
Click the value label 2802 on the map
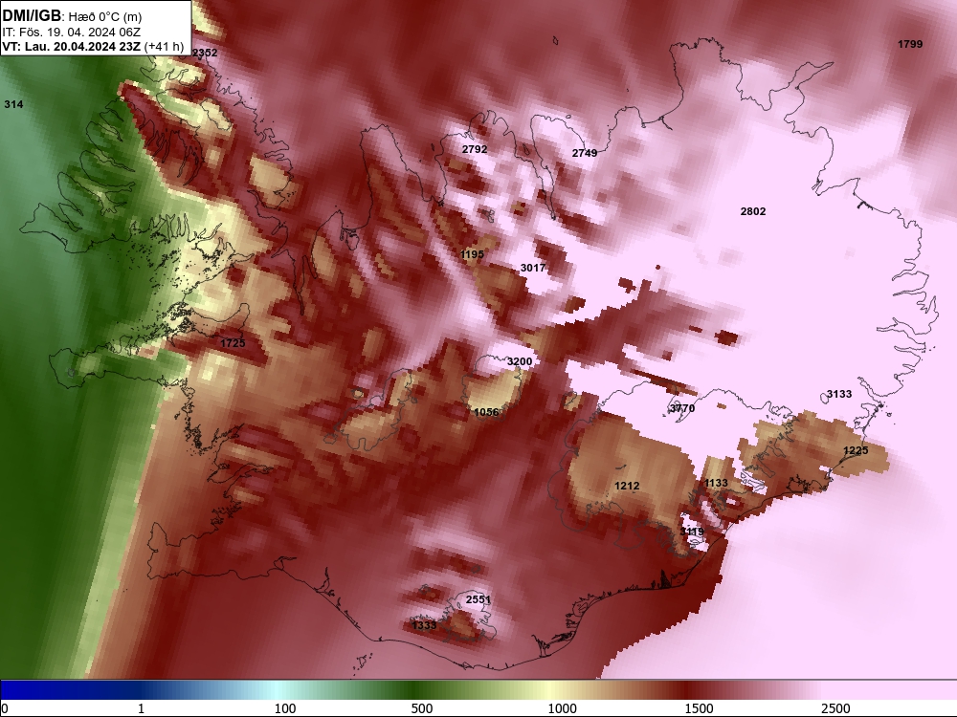(752, 211)
